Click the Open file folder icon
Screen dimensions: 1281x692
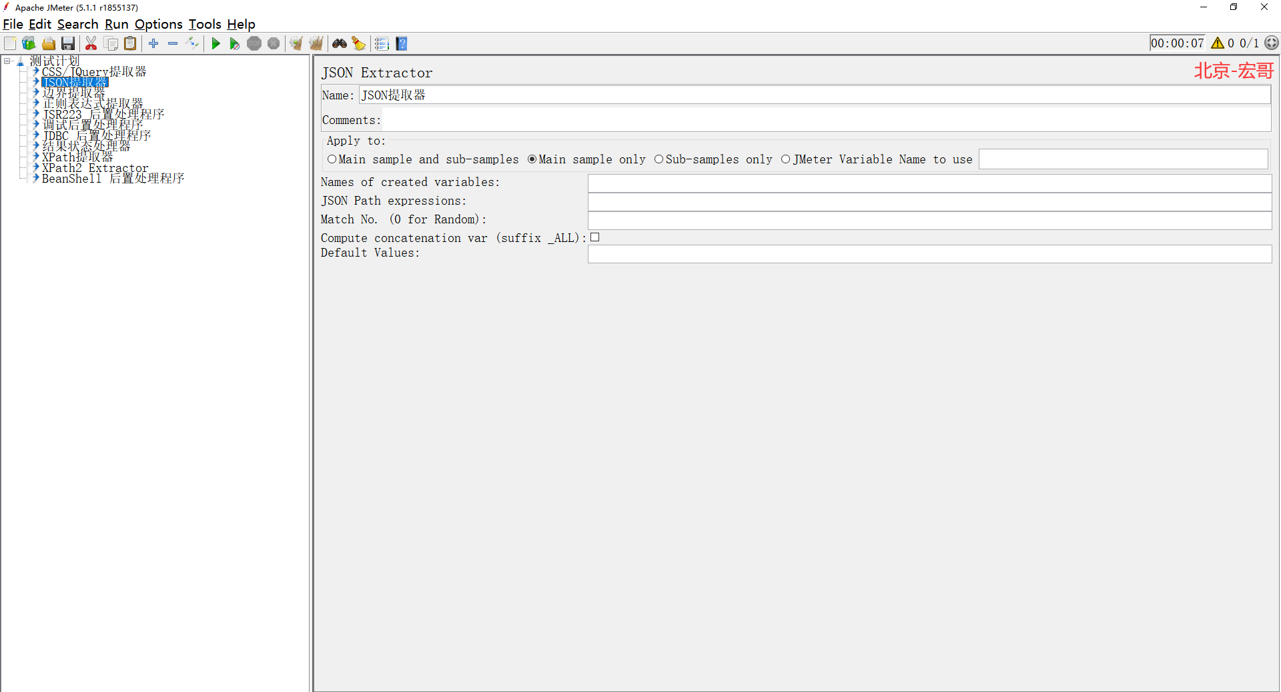49,44
